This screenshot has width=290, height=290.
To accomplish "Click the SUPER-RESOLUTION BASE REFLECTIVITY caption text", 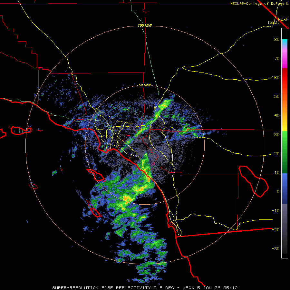I will pos(101,288).
